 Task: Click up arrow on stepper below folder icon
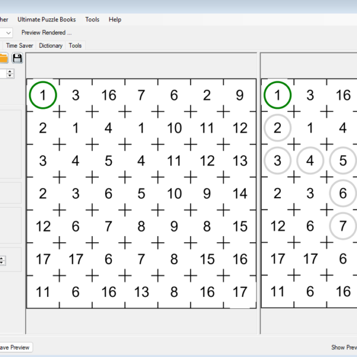click(11, 71)
